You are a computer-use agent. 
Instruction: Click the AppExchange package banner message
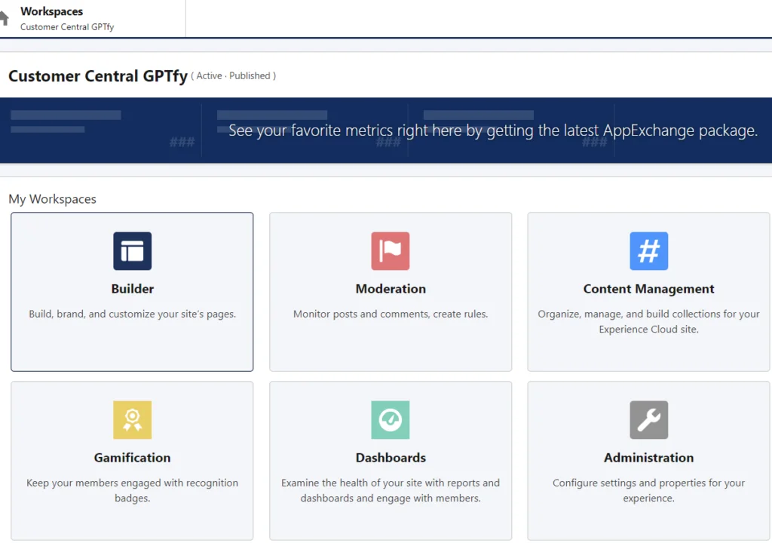click(493, 130)
